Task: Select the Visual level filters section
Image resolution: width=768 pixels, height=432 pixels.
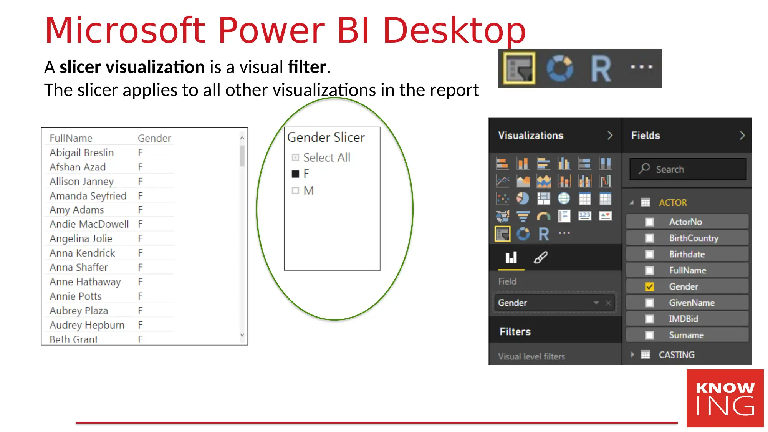Action: [x=532, y=356]
